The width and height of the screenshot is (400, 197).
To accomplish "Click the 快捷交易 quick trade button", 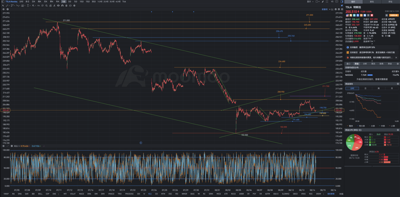I will pyautogui.click(x=393, y=15).
